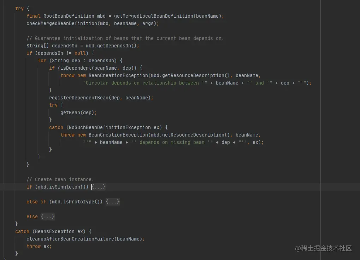360x260 pixels.
Task: Click mbd.isSingleton() condition
Action: coord(62,187)
